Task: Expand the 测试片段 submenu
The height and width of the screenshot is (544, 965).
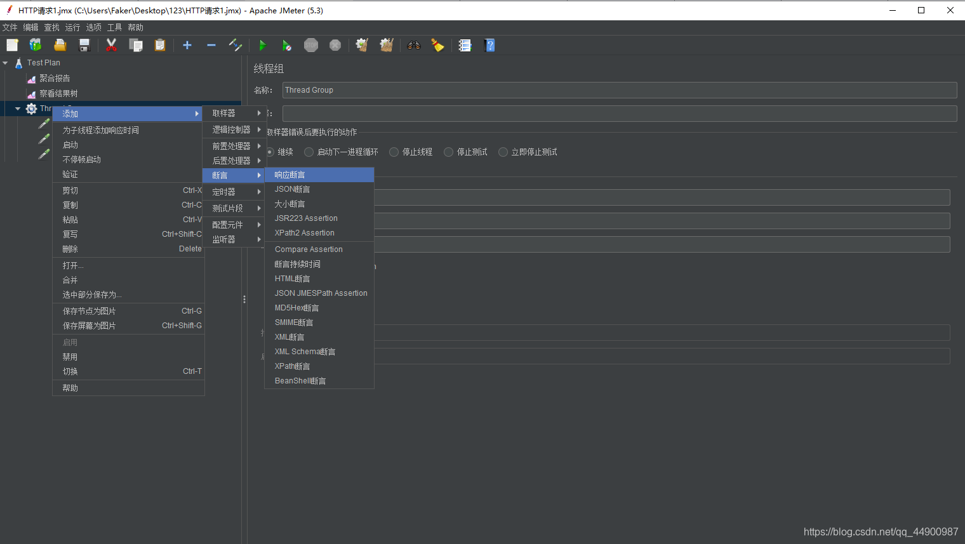Action: (x=234, y=208)
